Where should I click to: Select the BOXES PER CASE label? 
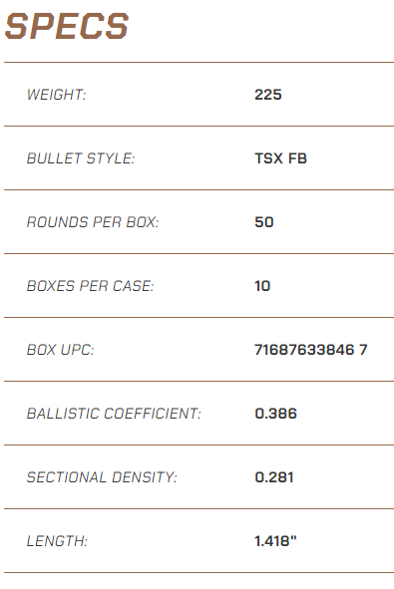pos(90,286)
